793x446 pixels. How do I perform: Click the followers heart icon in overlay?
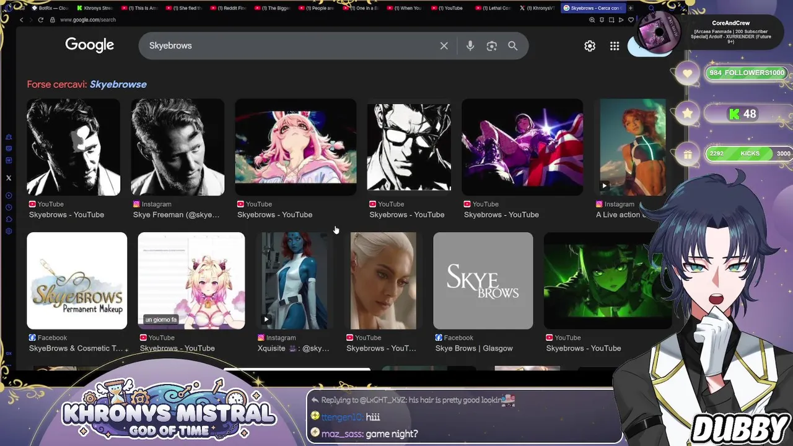688,73
